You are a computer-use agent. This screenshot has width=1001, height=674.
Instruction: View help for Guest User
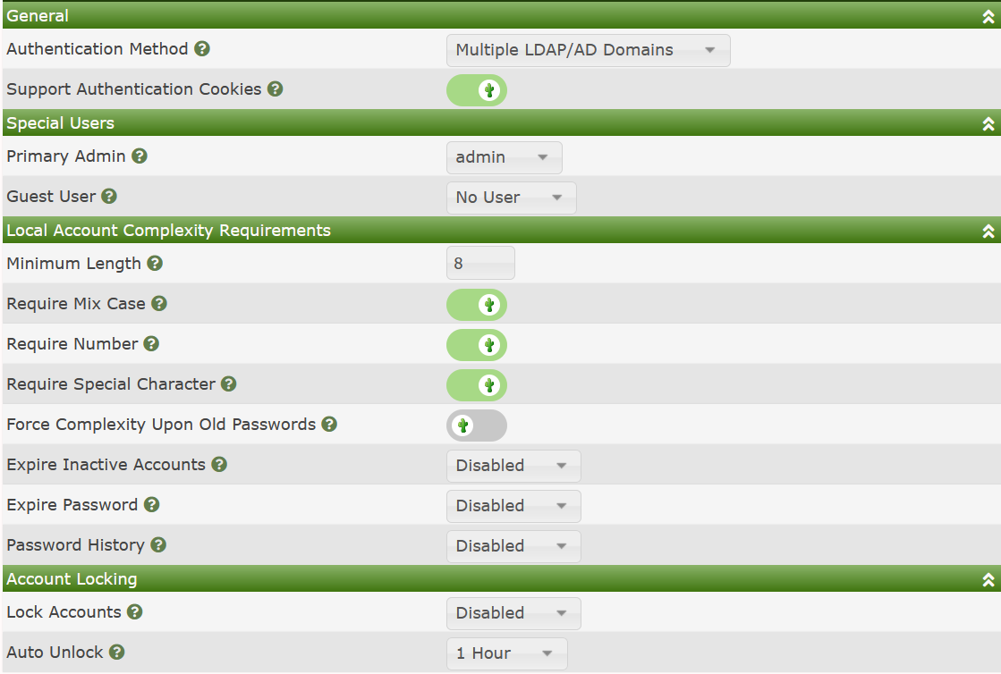pyautogui.click(x=111, y=197)
